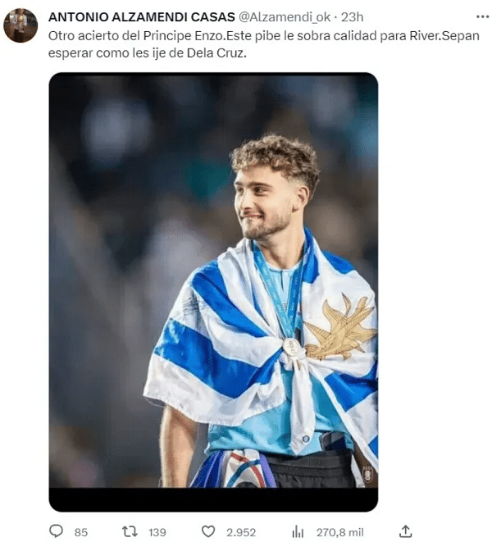Like the tweet with the heart icon
Viewport: 492px width, 542px height.
208,531
